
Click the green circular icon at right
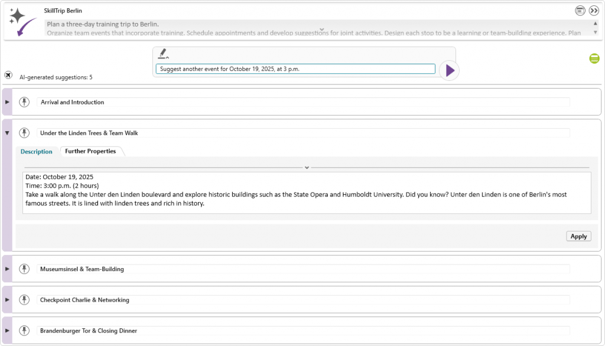[594, 58]
